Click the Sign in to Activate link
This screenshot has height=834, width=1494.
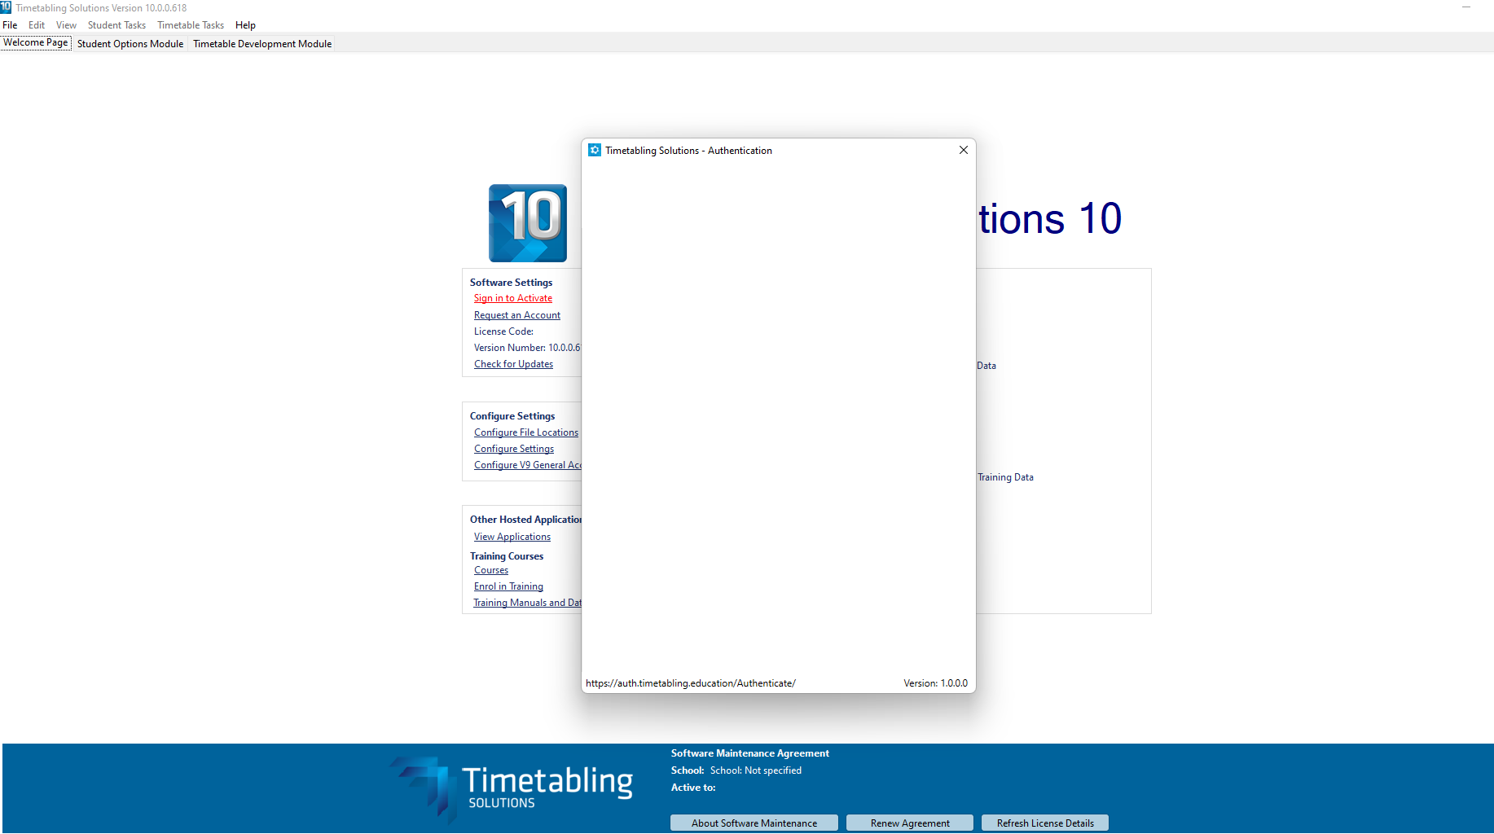513,298
